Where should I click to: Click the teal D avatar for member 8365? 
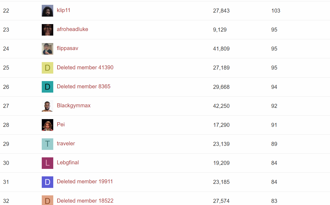pyautogui.click(x=47, y=87)
